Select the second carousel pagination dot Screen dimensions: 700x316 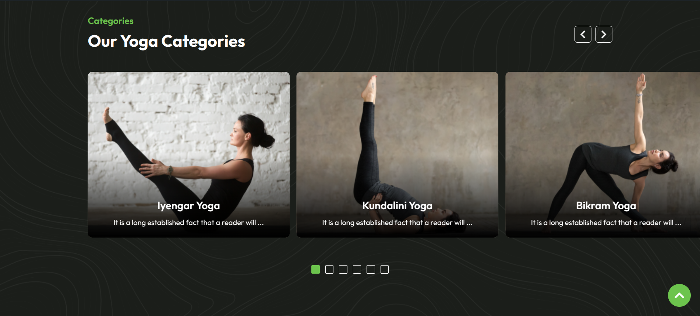pos(329,270)
